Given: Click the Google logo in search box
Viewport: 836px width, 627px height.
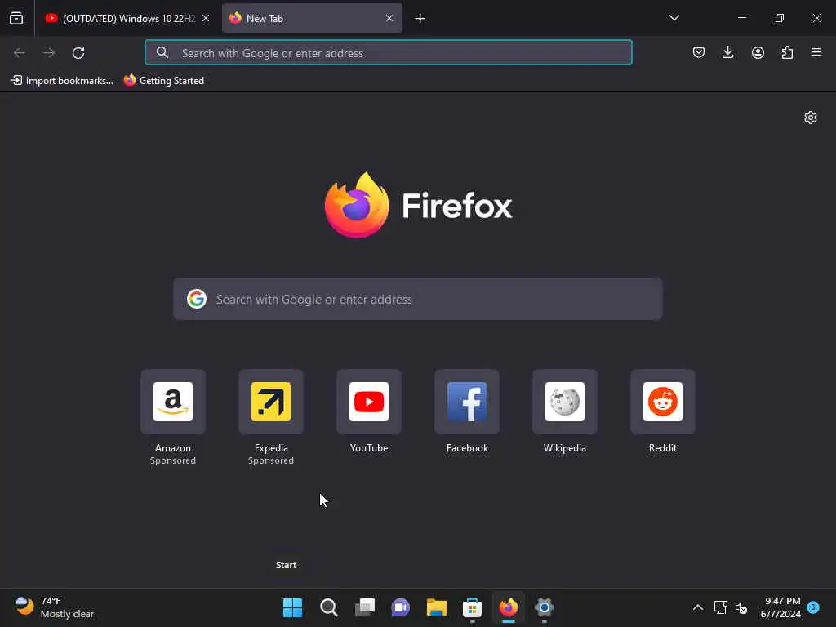Looking at the screenshot, I should [197, 299].
